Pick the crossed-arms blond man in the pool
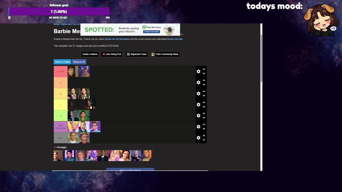 click(136, 156)
